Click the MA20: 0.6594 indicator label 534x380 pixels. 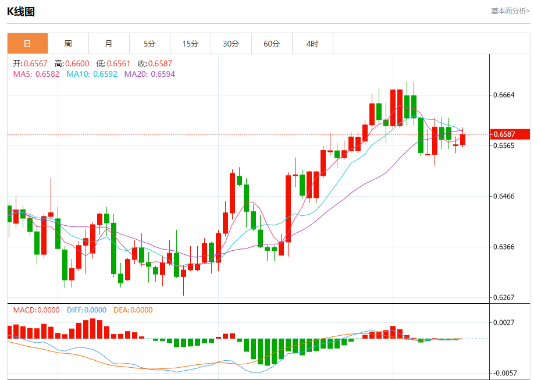150,74
